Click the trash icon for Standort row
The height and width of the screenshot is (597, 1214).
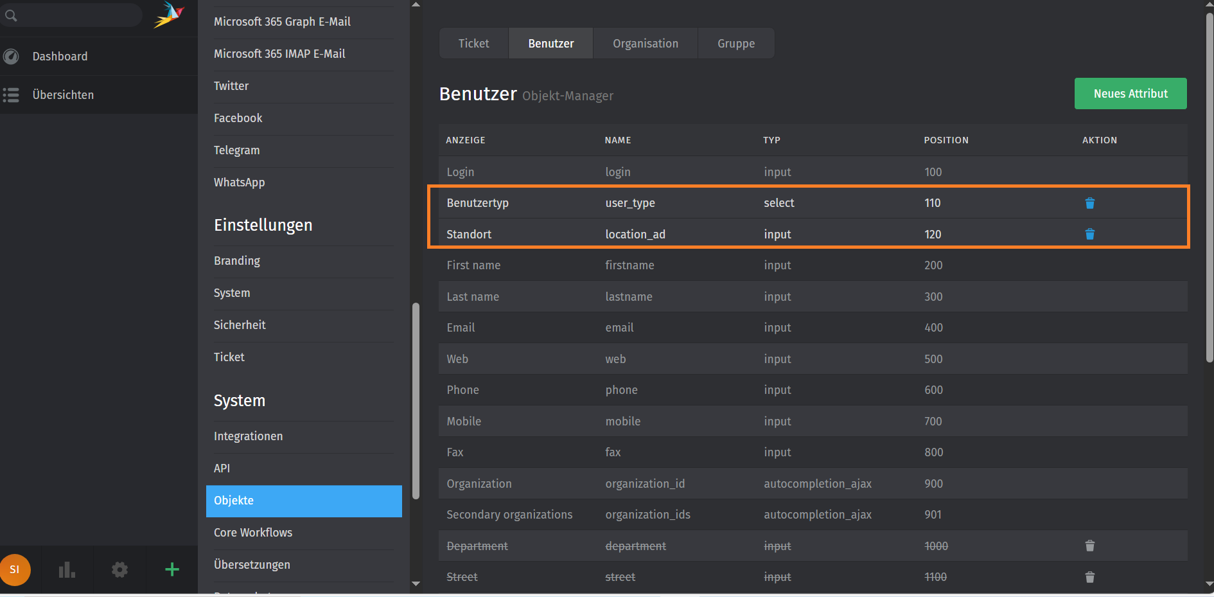pyautogui.click(x=1089, y=234)
